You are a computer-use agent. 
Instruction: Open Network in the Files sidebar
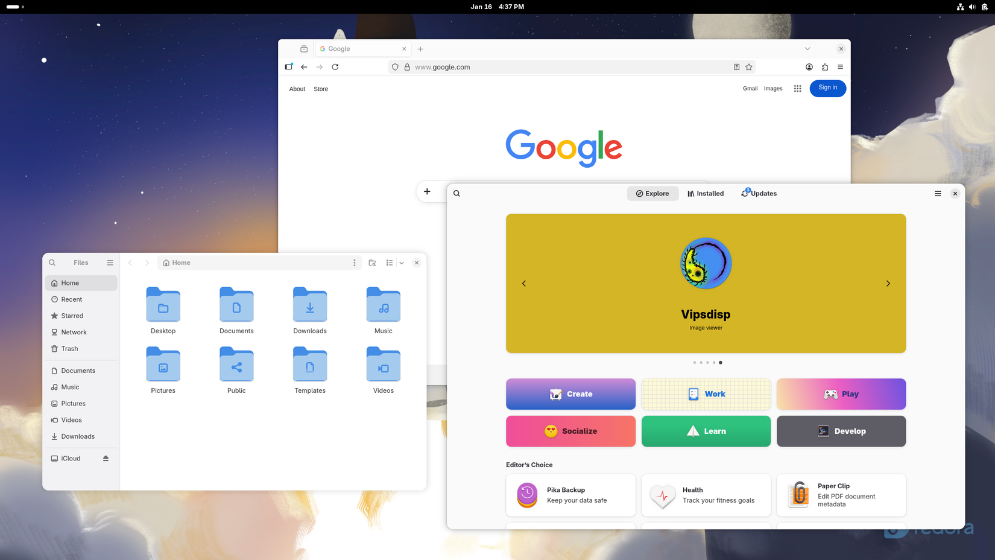[81, 332]
